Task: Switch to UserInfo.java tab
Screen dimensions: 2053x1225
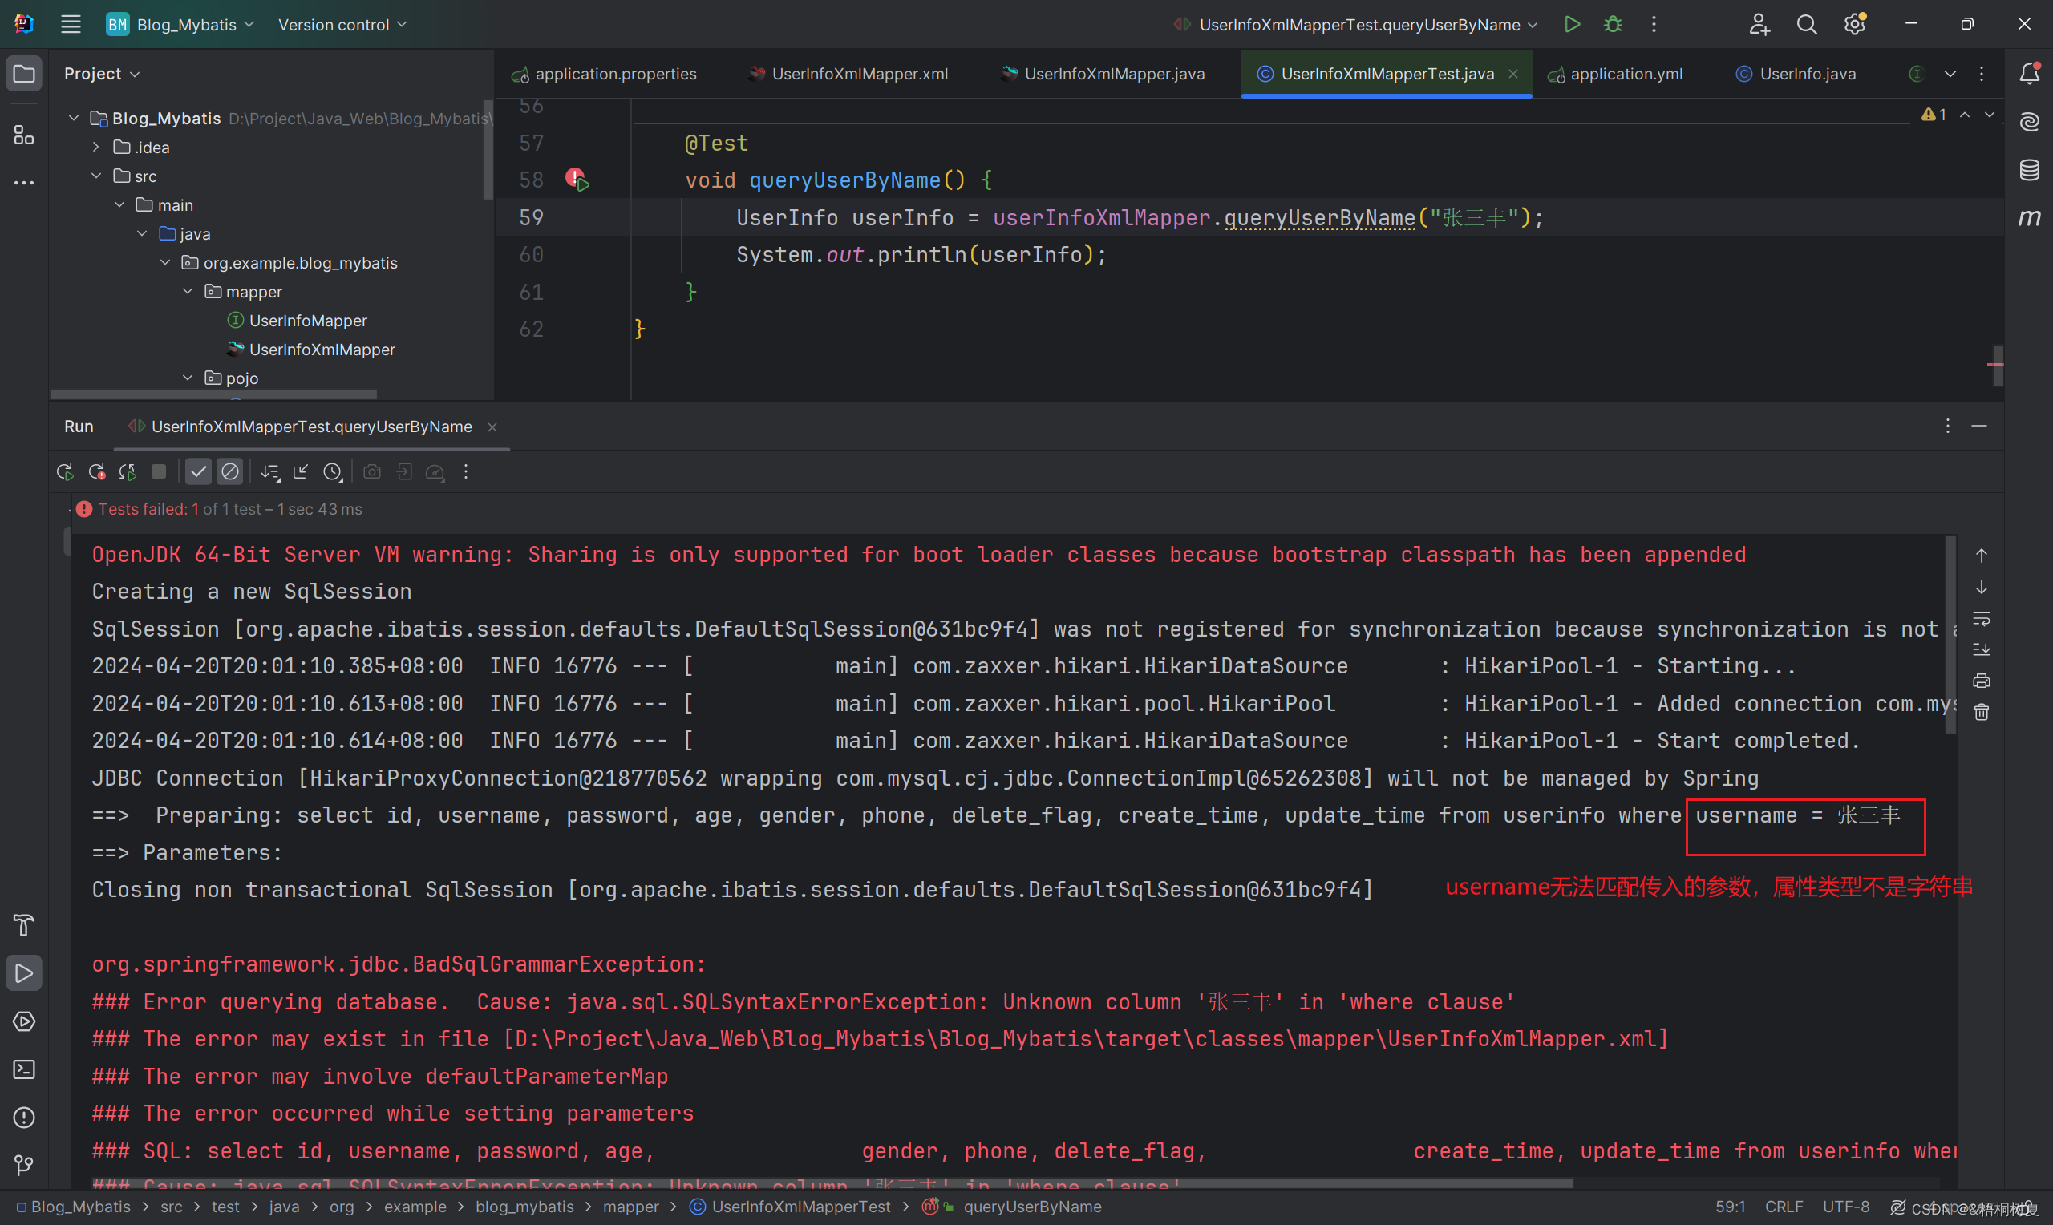Action: pos(1796,74)
